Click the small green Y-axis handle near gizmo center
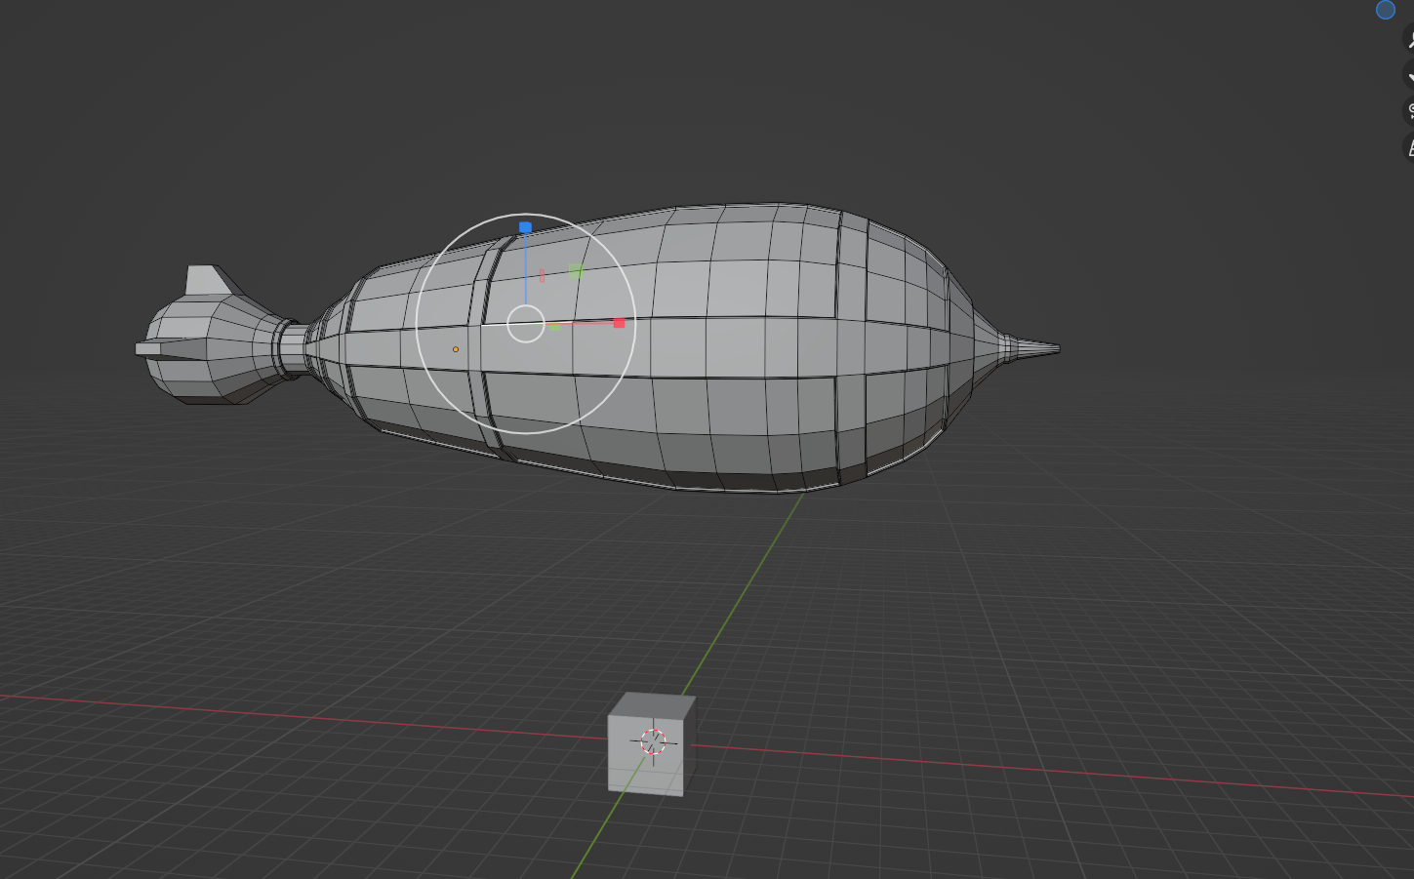The width and height of the screenshot is (1414, 879). pos(554,326)
